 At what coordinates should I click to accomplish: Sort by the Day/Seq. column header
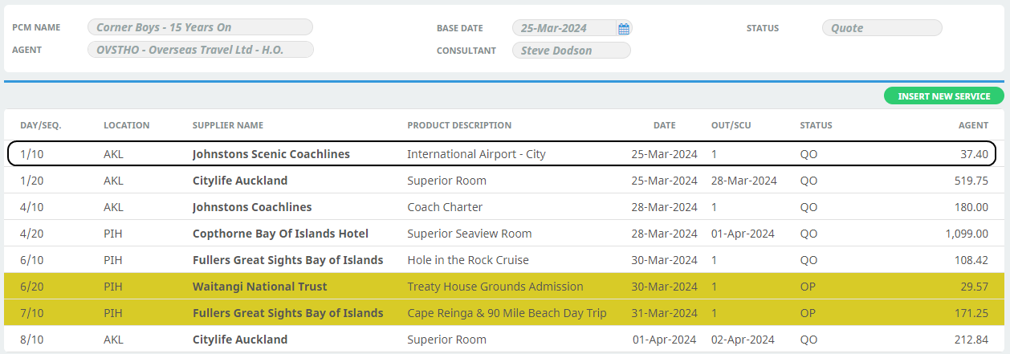(x=41, y=125)
